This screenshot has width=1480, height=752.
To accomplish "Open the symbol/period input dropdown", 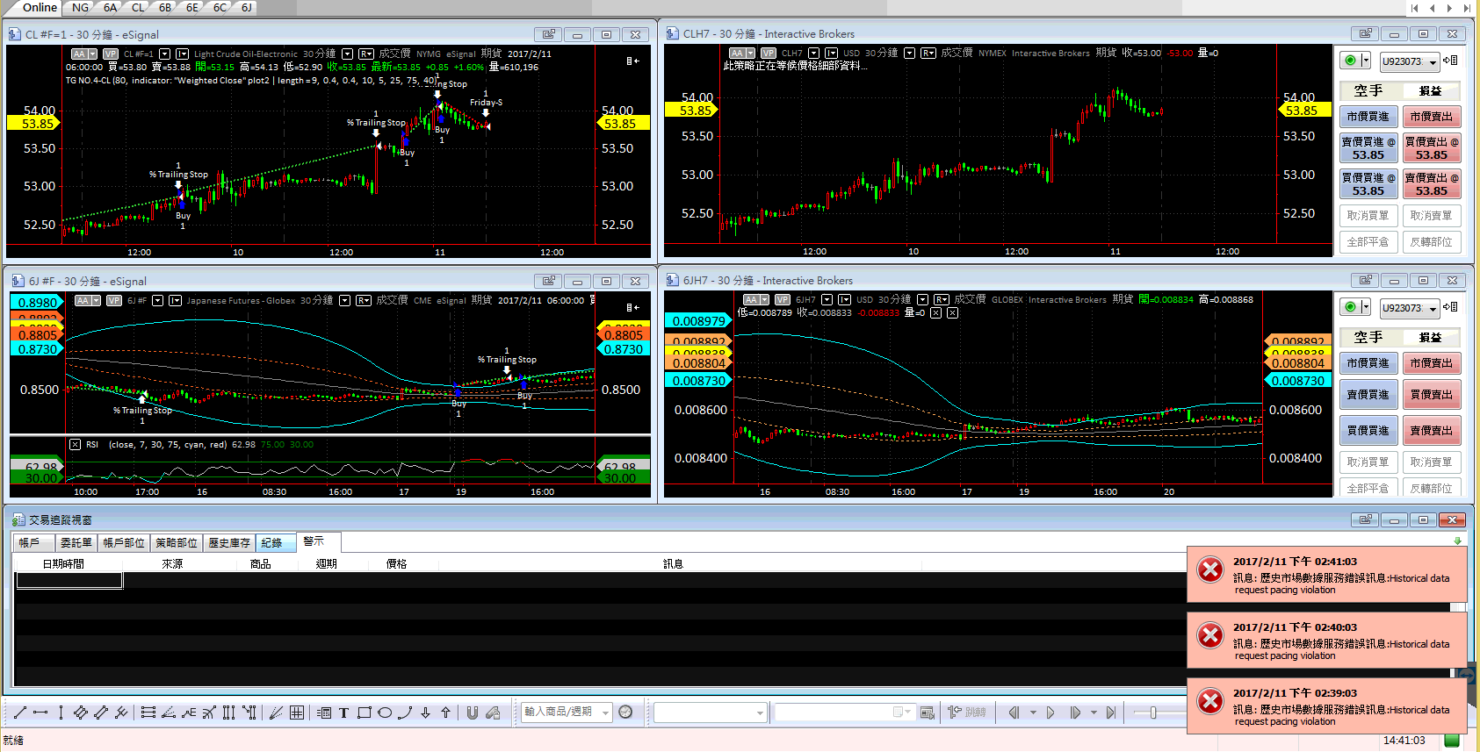I will click(x=606, y=713).
